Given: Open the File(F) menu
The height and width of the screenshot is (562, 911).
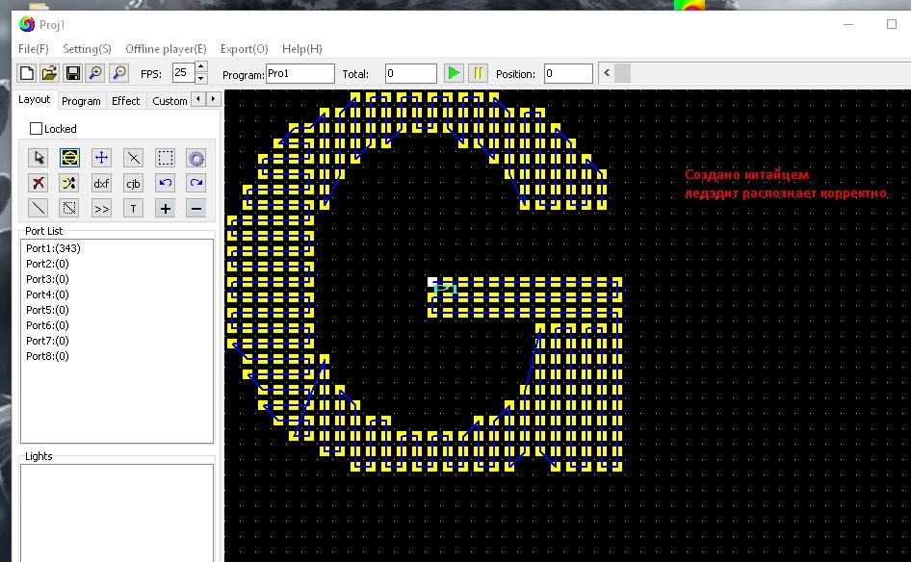Looking at the screenshot, I should click(34, 49).
